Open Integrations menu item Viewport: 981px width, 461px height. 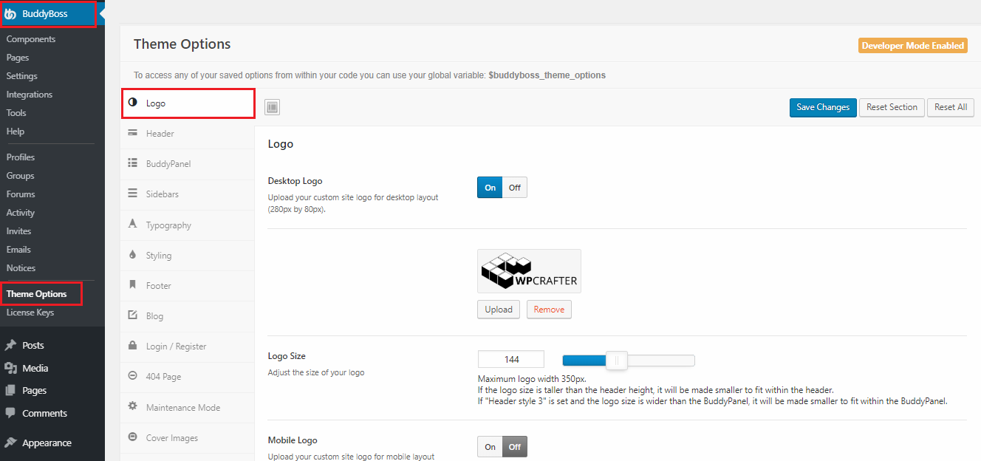tap(30, 95)
